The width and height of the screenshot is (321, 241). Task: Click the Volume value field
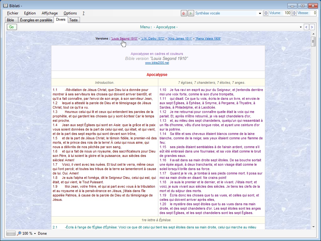tap(287, 13)
